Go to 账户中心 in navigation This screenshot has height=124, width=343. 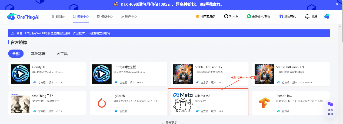click(x=129, y=16)
